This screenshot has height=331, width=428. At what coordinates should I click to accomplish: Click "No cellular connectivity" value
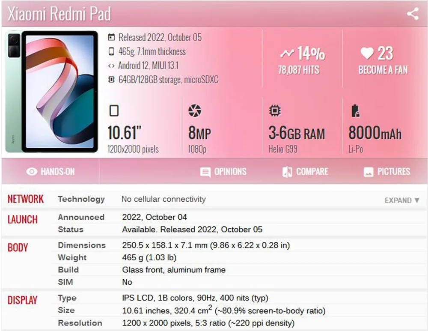[163, 200]
